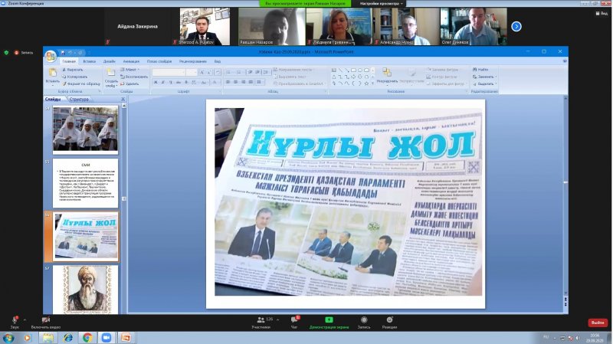Viewport: 613px width, 344px height.
Task: Select the rectangle shape in shapes gallery
Action: coord(353,70)
